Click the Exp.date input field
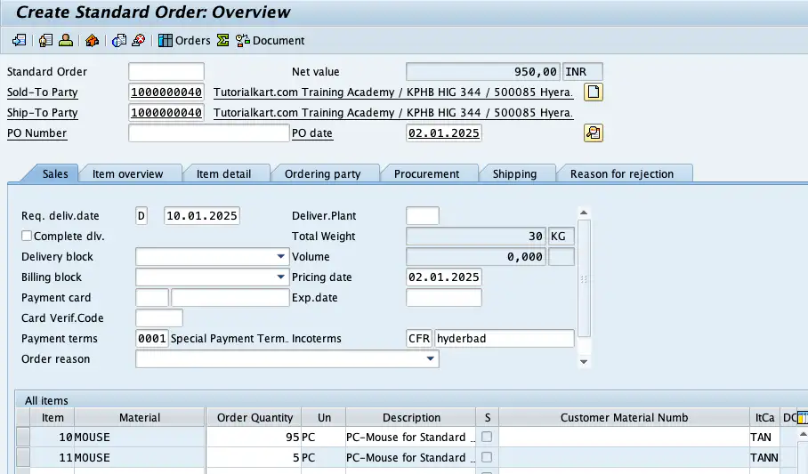The height and width of the screenshot is (474, 808). (x=444, y=297)
